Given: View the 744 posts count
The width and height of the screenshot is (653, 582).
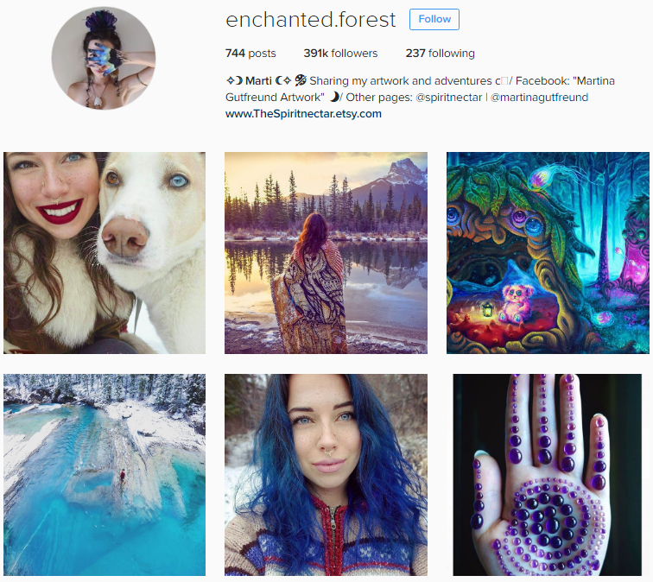Looking at the screenshot, I should 250,54.
